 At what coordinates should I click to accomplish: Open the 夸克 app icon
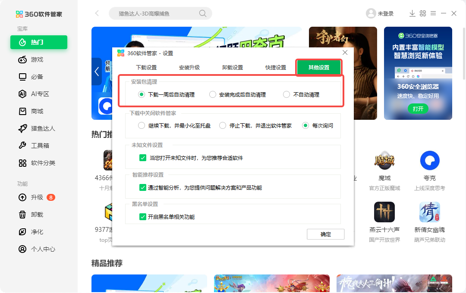[x=430, y=161]
